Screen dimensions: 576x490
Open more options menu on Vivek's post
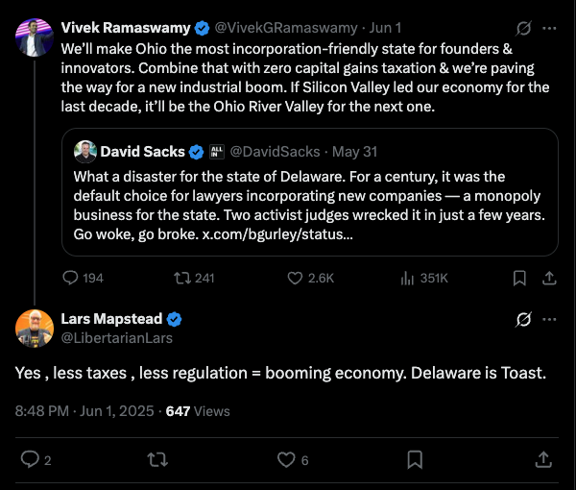coord(549,28)
